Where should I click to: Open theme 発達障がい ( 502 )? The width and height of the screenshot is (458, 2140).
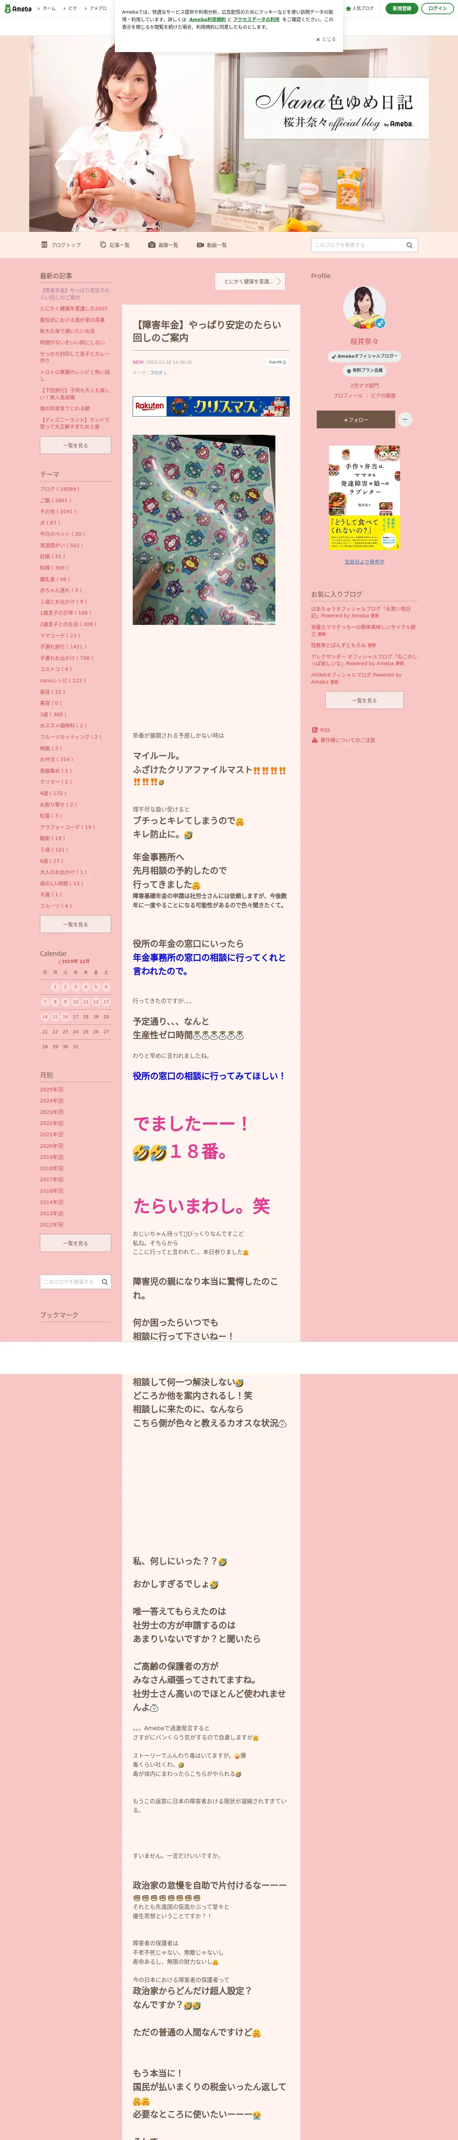click(x=61, y=545)
